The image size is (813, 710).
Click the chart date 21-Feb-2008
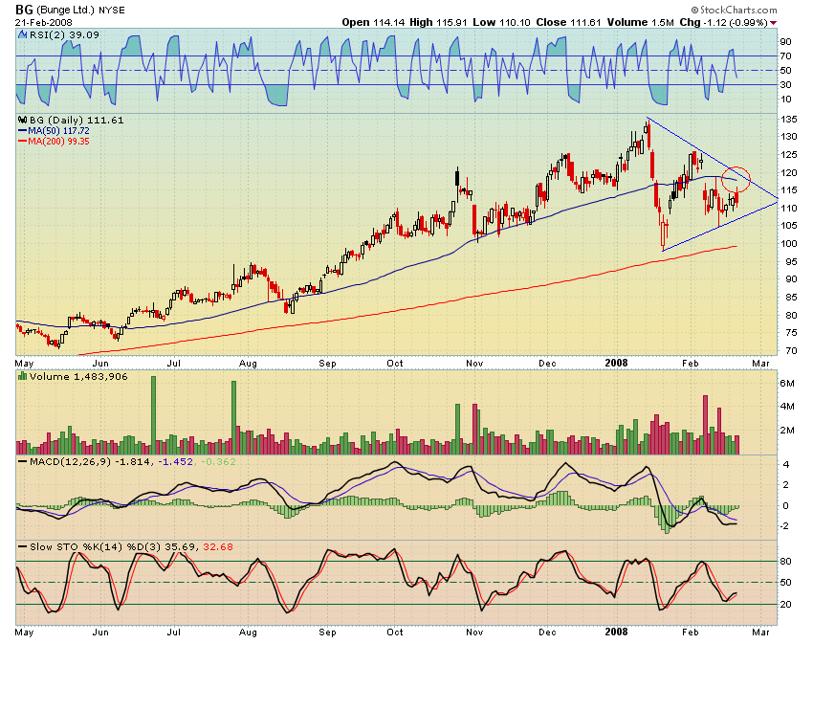click(44, 22)
